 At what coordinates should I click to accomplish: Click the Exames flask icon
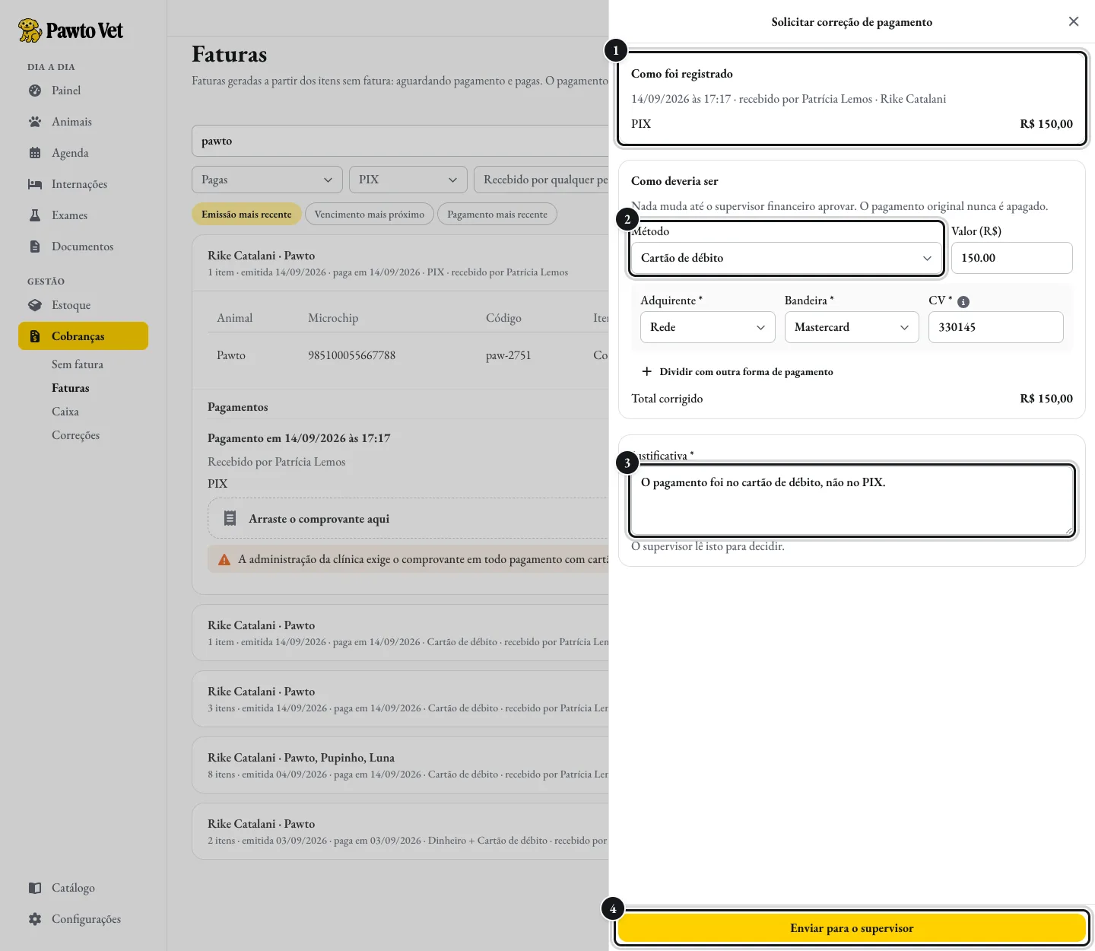coord(35,215)
